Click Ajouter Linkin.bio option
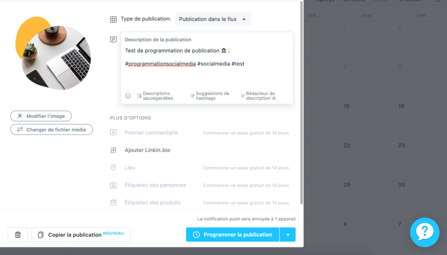447x255 pixels. click(x=148, y=150)
